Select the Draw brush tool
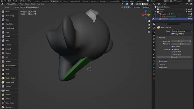The height and width of the screenshot is (109, 194). pos(10,12)
